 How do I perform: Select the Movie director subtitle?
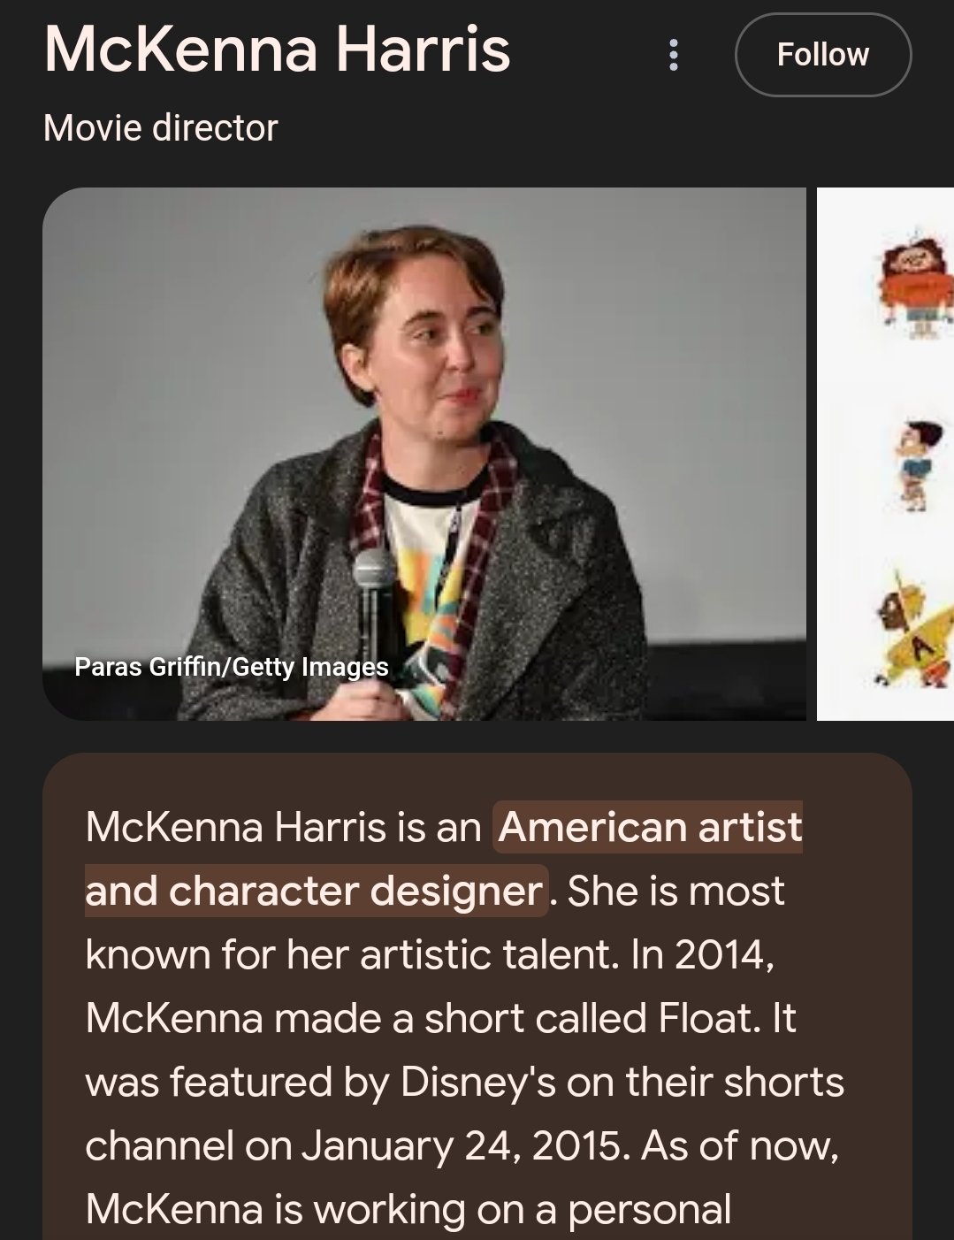coord(160,128)
